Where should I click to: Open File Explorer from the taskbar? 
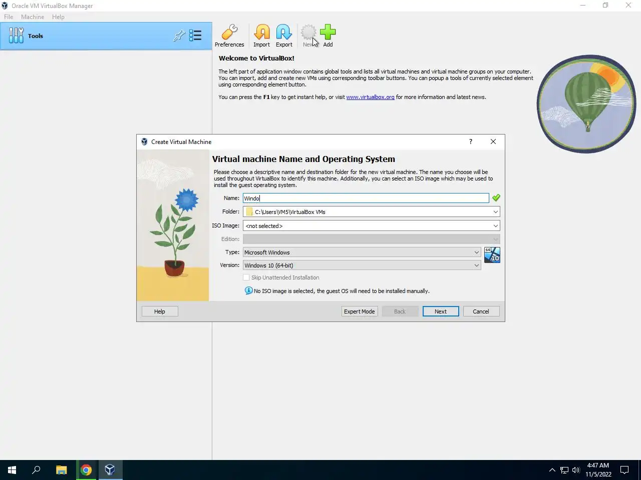pos(61,470)
